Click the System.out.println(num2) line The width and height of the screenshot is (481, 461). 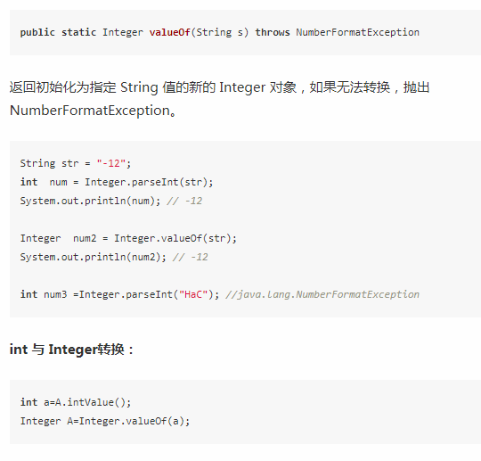pyautogui.click(x=94, y=257)
